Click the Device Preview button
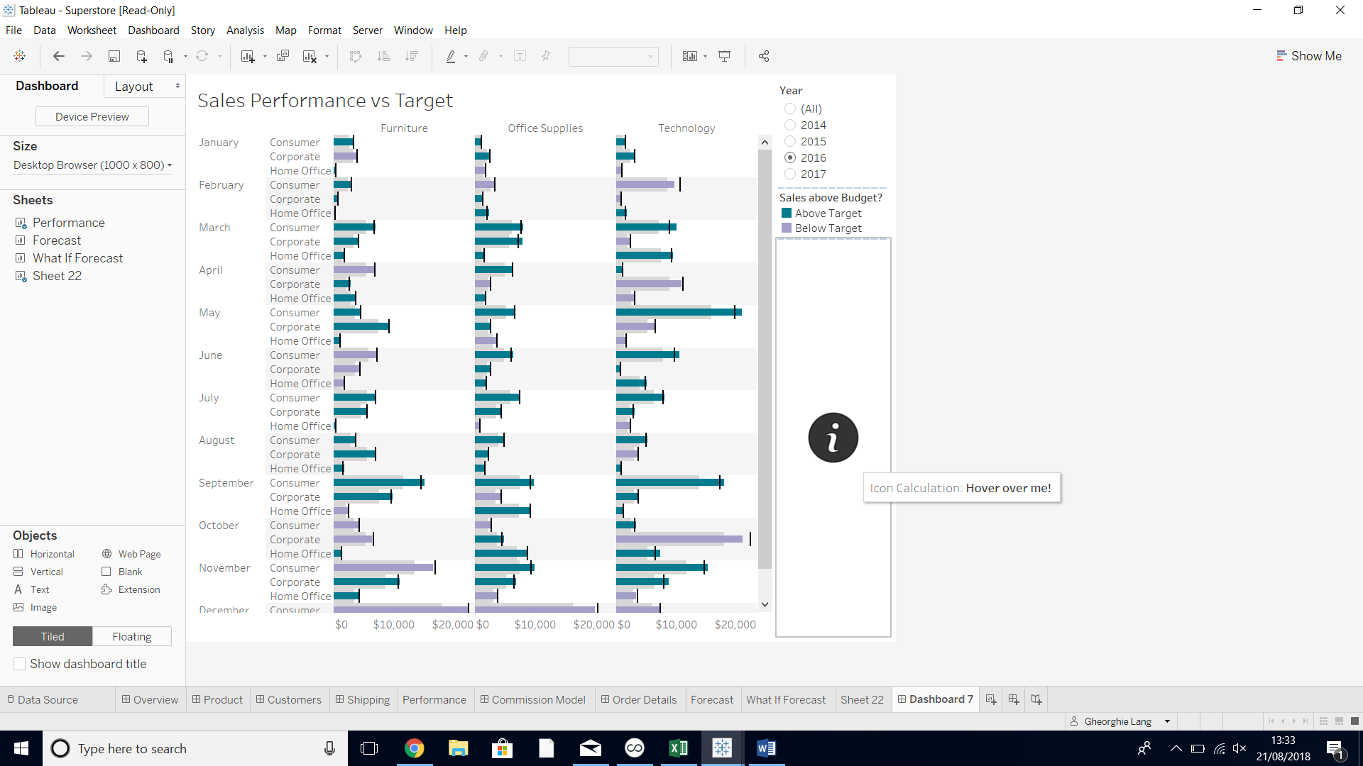Screen dimensions: 1363x766 click(x=92, y=116)
